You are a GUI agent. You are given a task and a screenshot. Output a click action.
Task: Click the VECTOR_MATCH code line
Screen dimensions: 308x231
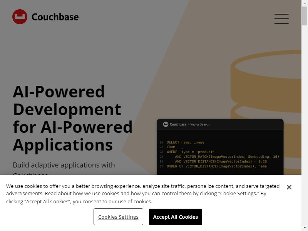(x=227, y=157)
